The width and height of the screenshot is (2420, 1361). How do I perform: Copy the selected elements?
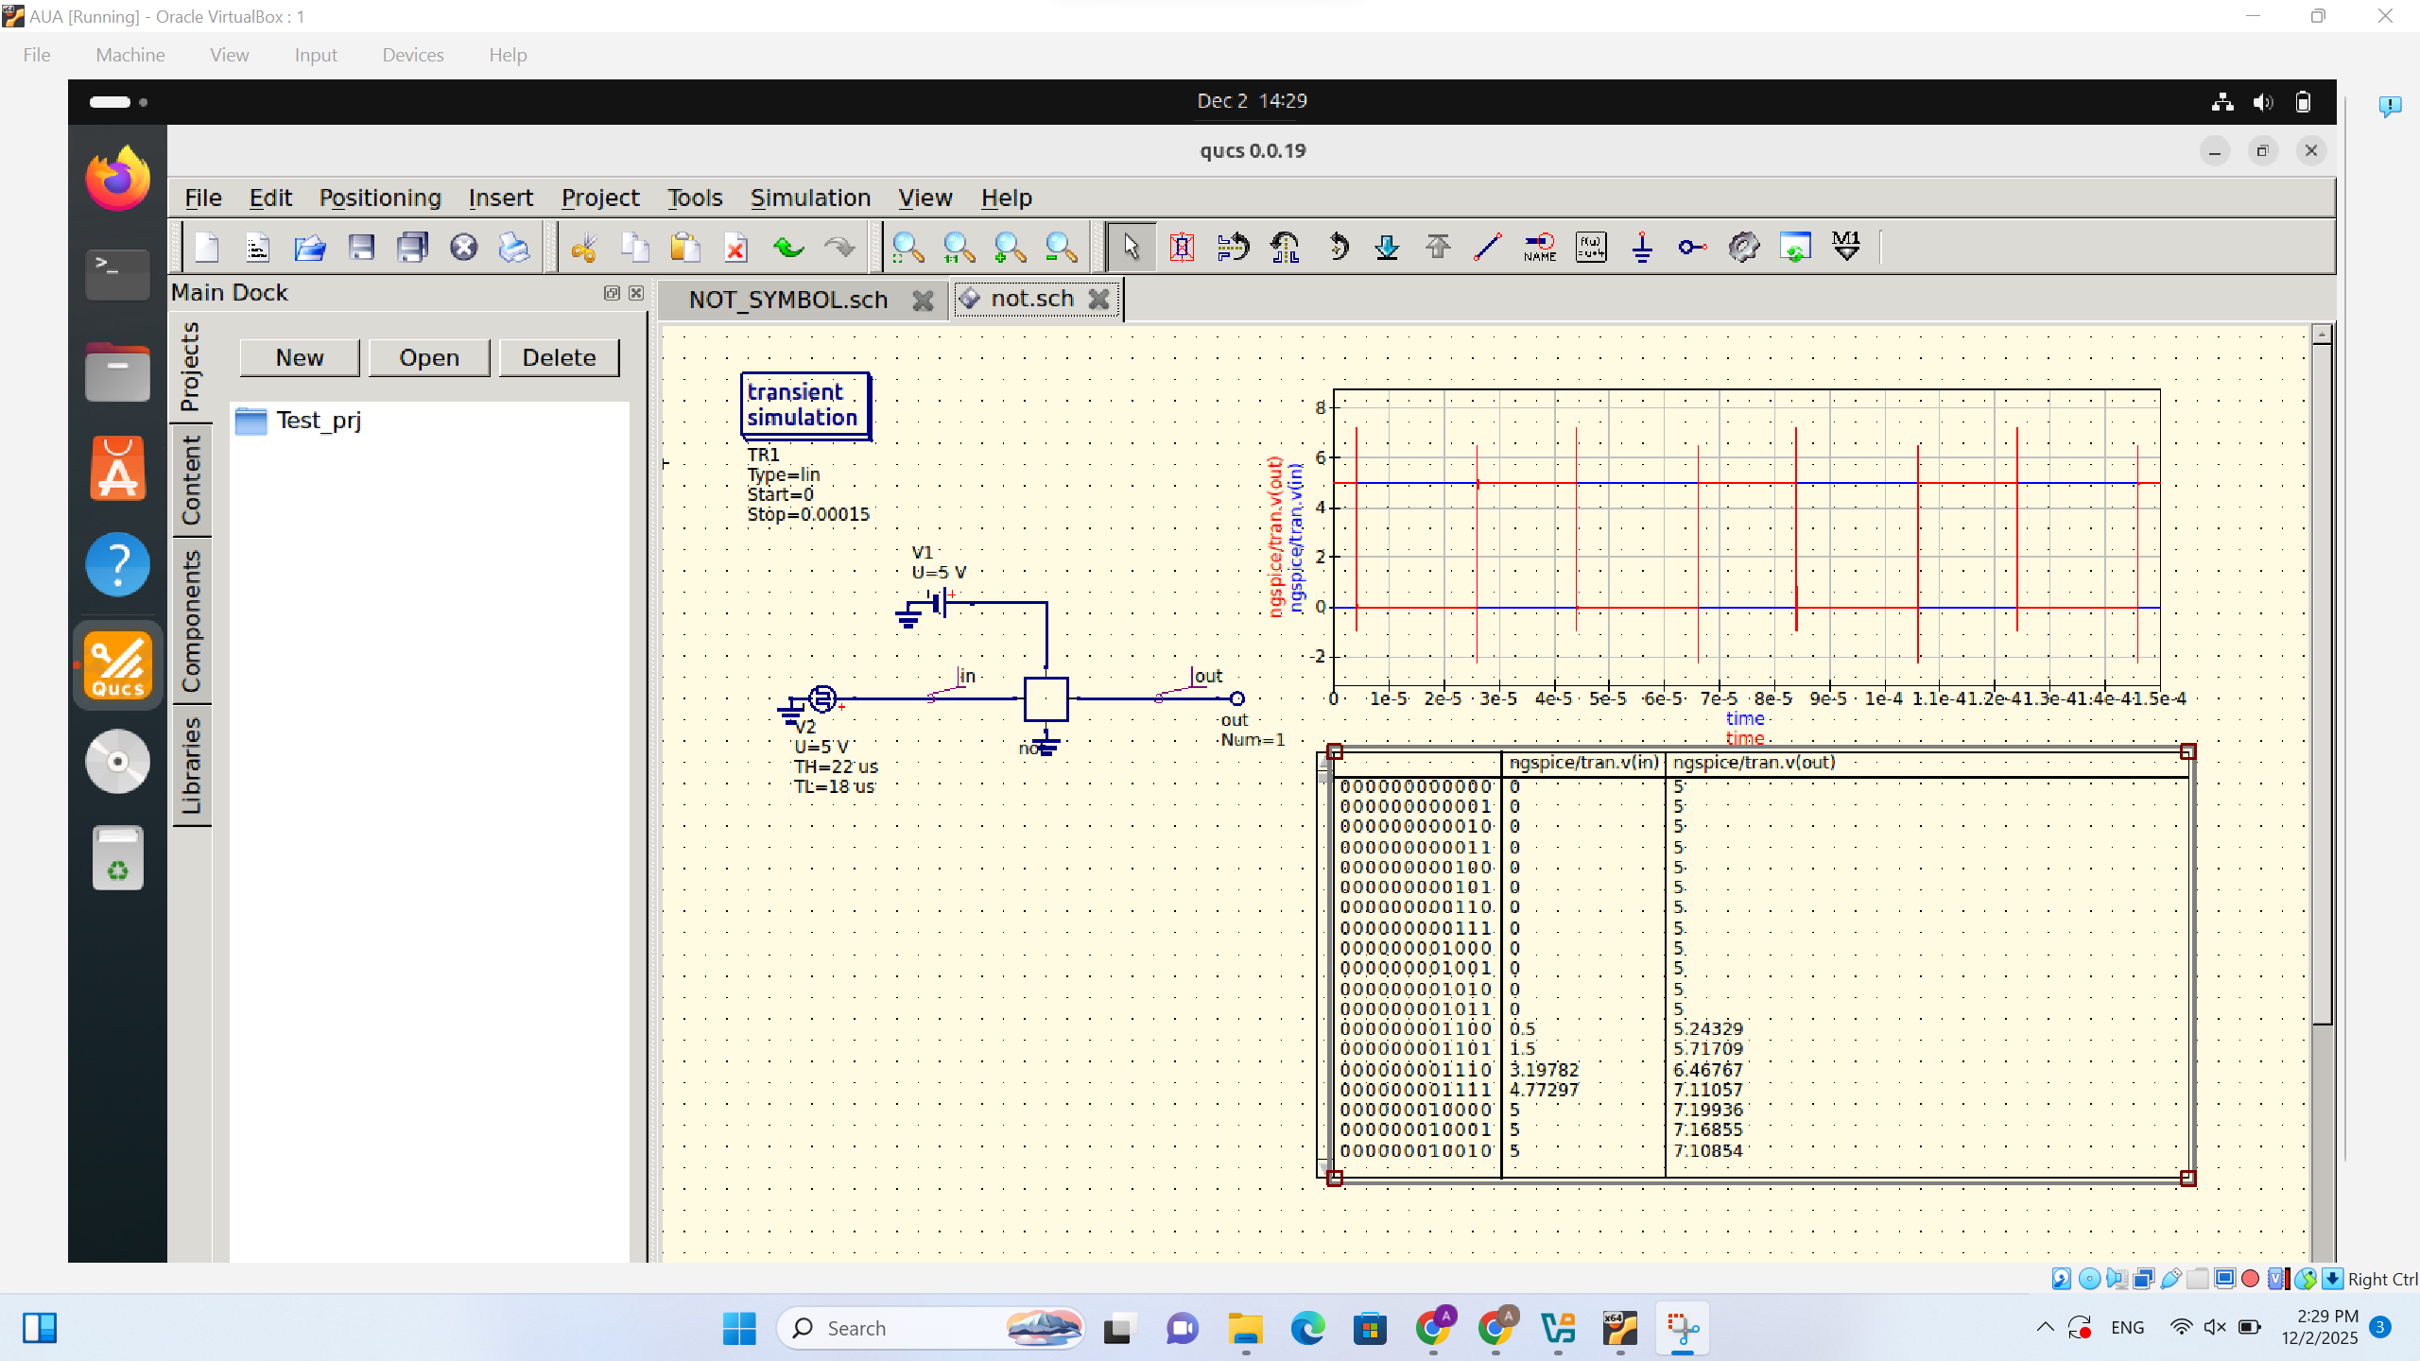point(635,248)
